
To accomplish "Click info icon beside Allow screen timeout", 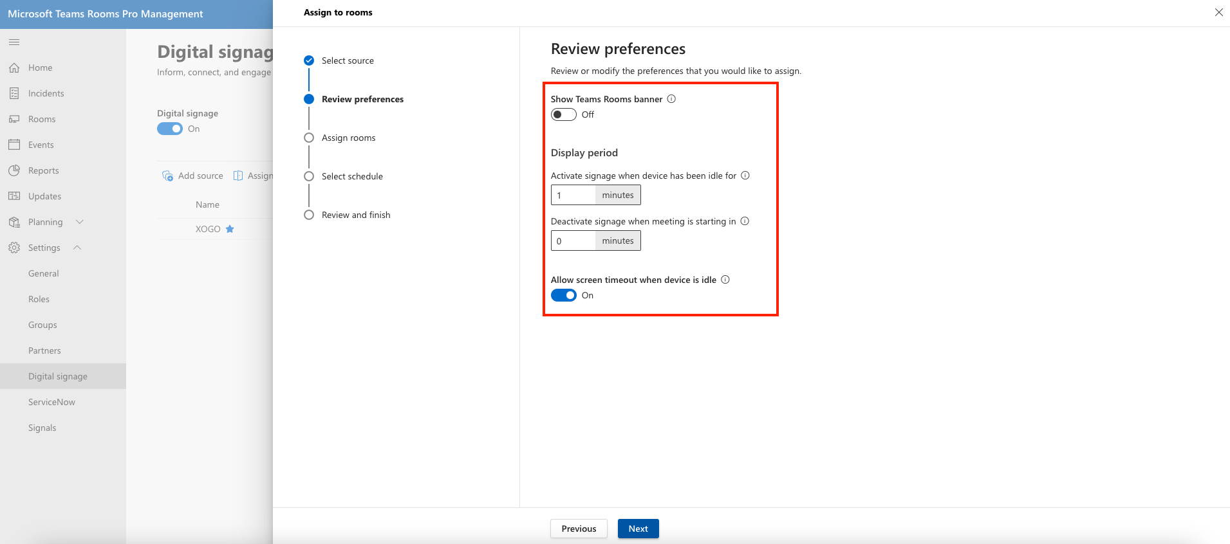I will click(725, 279).
